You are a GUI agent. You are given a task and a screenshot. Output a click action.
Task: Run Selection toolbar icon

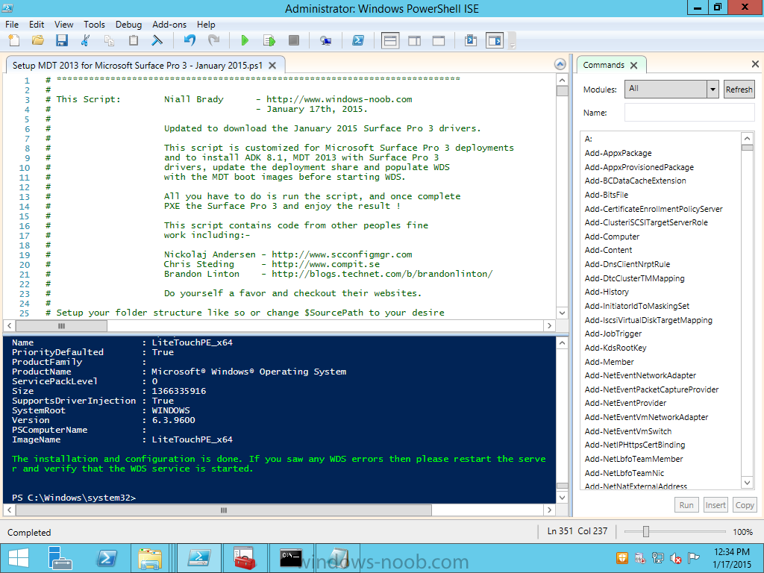(269, 40)
